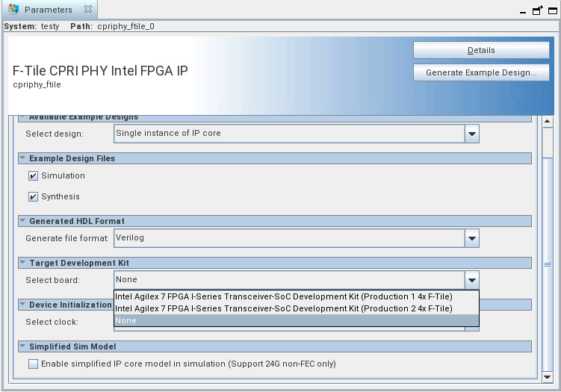Click the System testy text
The width and height of the screenshot is (561, 392).
pos(31,26)
